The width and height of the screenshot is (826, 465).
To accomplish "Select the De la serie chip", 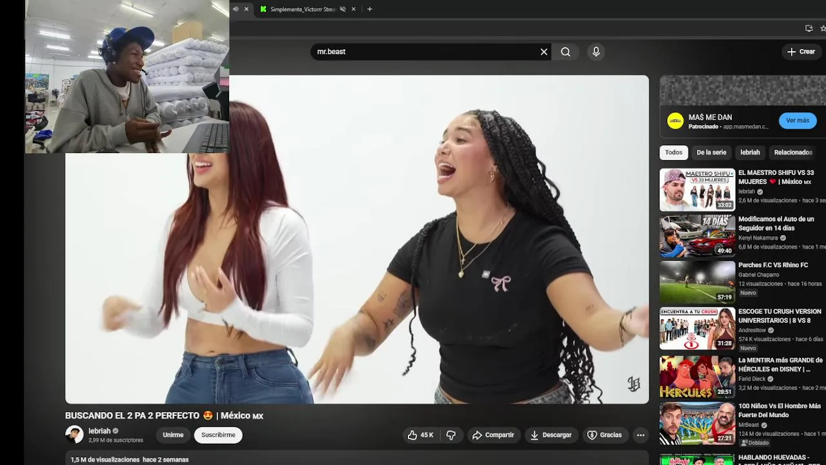I will click(x=711, y=152).
